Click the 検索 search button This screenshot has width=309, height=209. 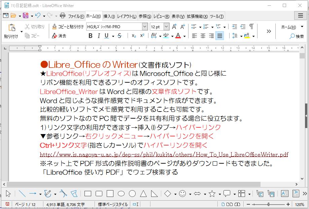[x=297, y=36]
